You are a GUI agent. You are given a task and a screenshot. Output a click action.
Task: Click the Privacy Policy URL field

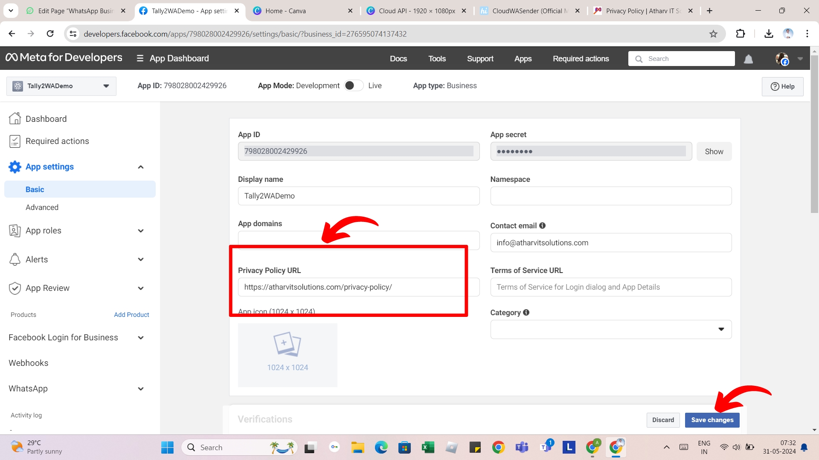tap(359, 287)
